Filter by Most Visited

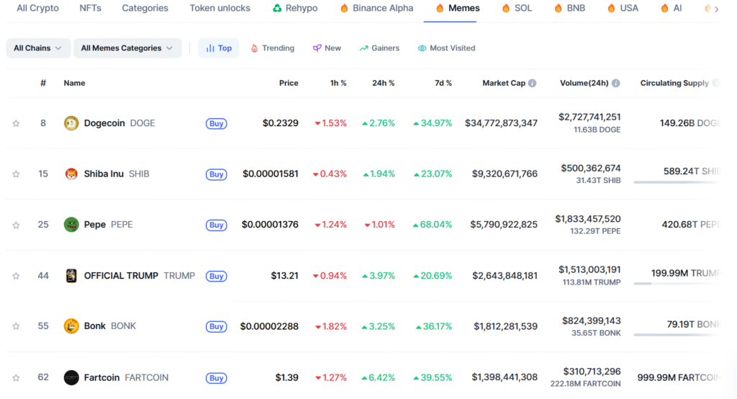[446, 48]
